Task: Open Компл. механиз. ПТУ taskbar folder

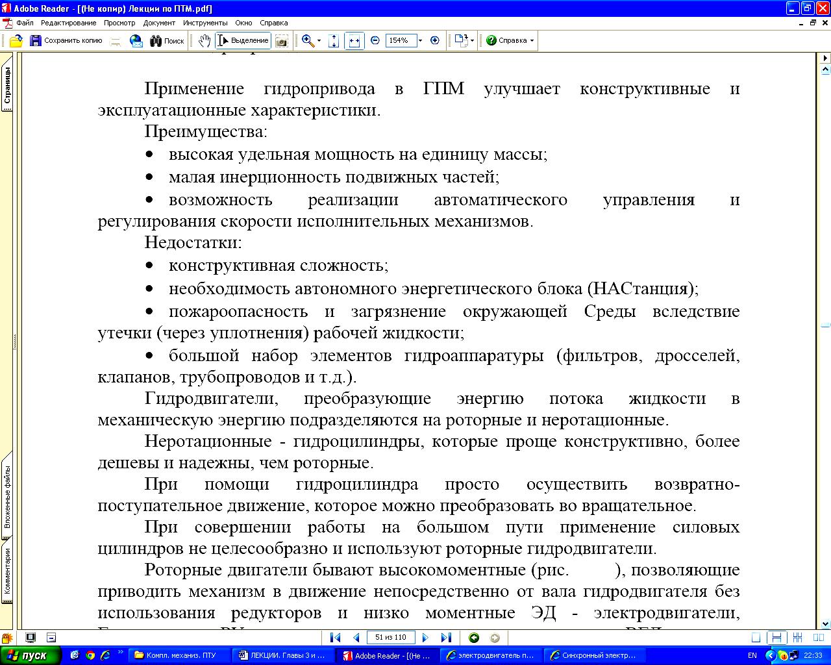Action: click(180, 655)
